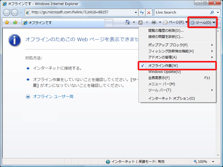Refresh the page with the blue arrows icon

(x=142, y=13)
